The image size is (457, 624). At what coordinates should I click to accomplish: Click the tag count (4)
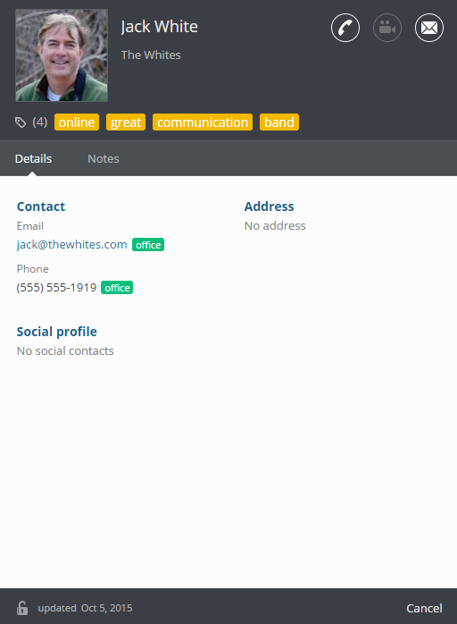tap(40, 122)
